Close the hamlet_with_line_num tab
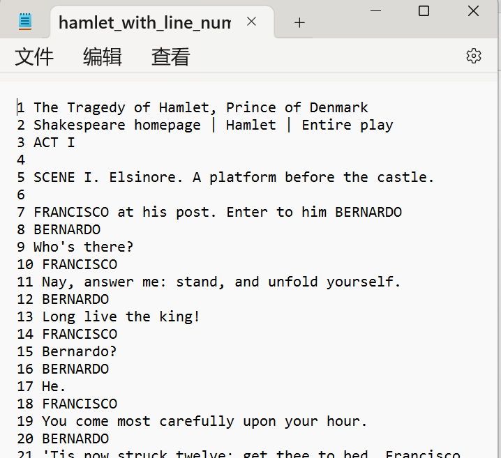The width and height of the screenshot is (501, 458). (x=251, y=22)
